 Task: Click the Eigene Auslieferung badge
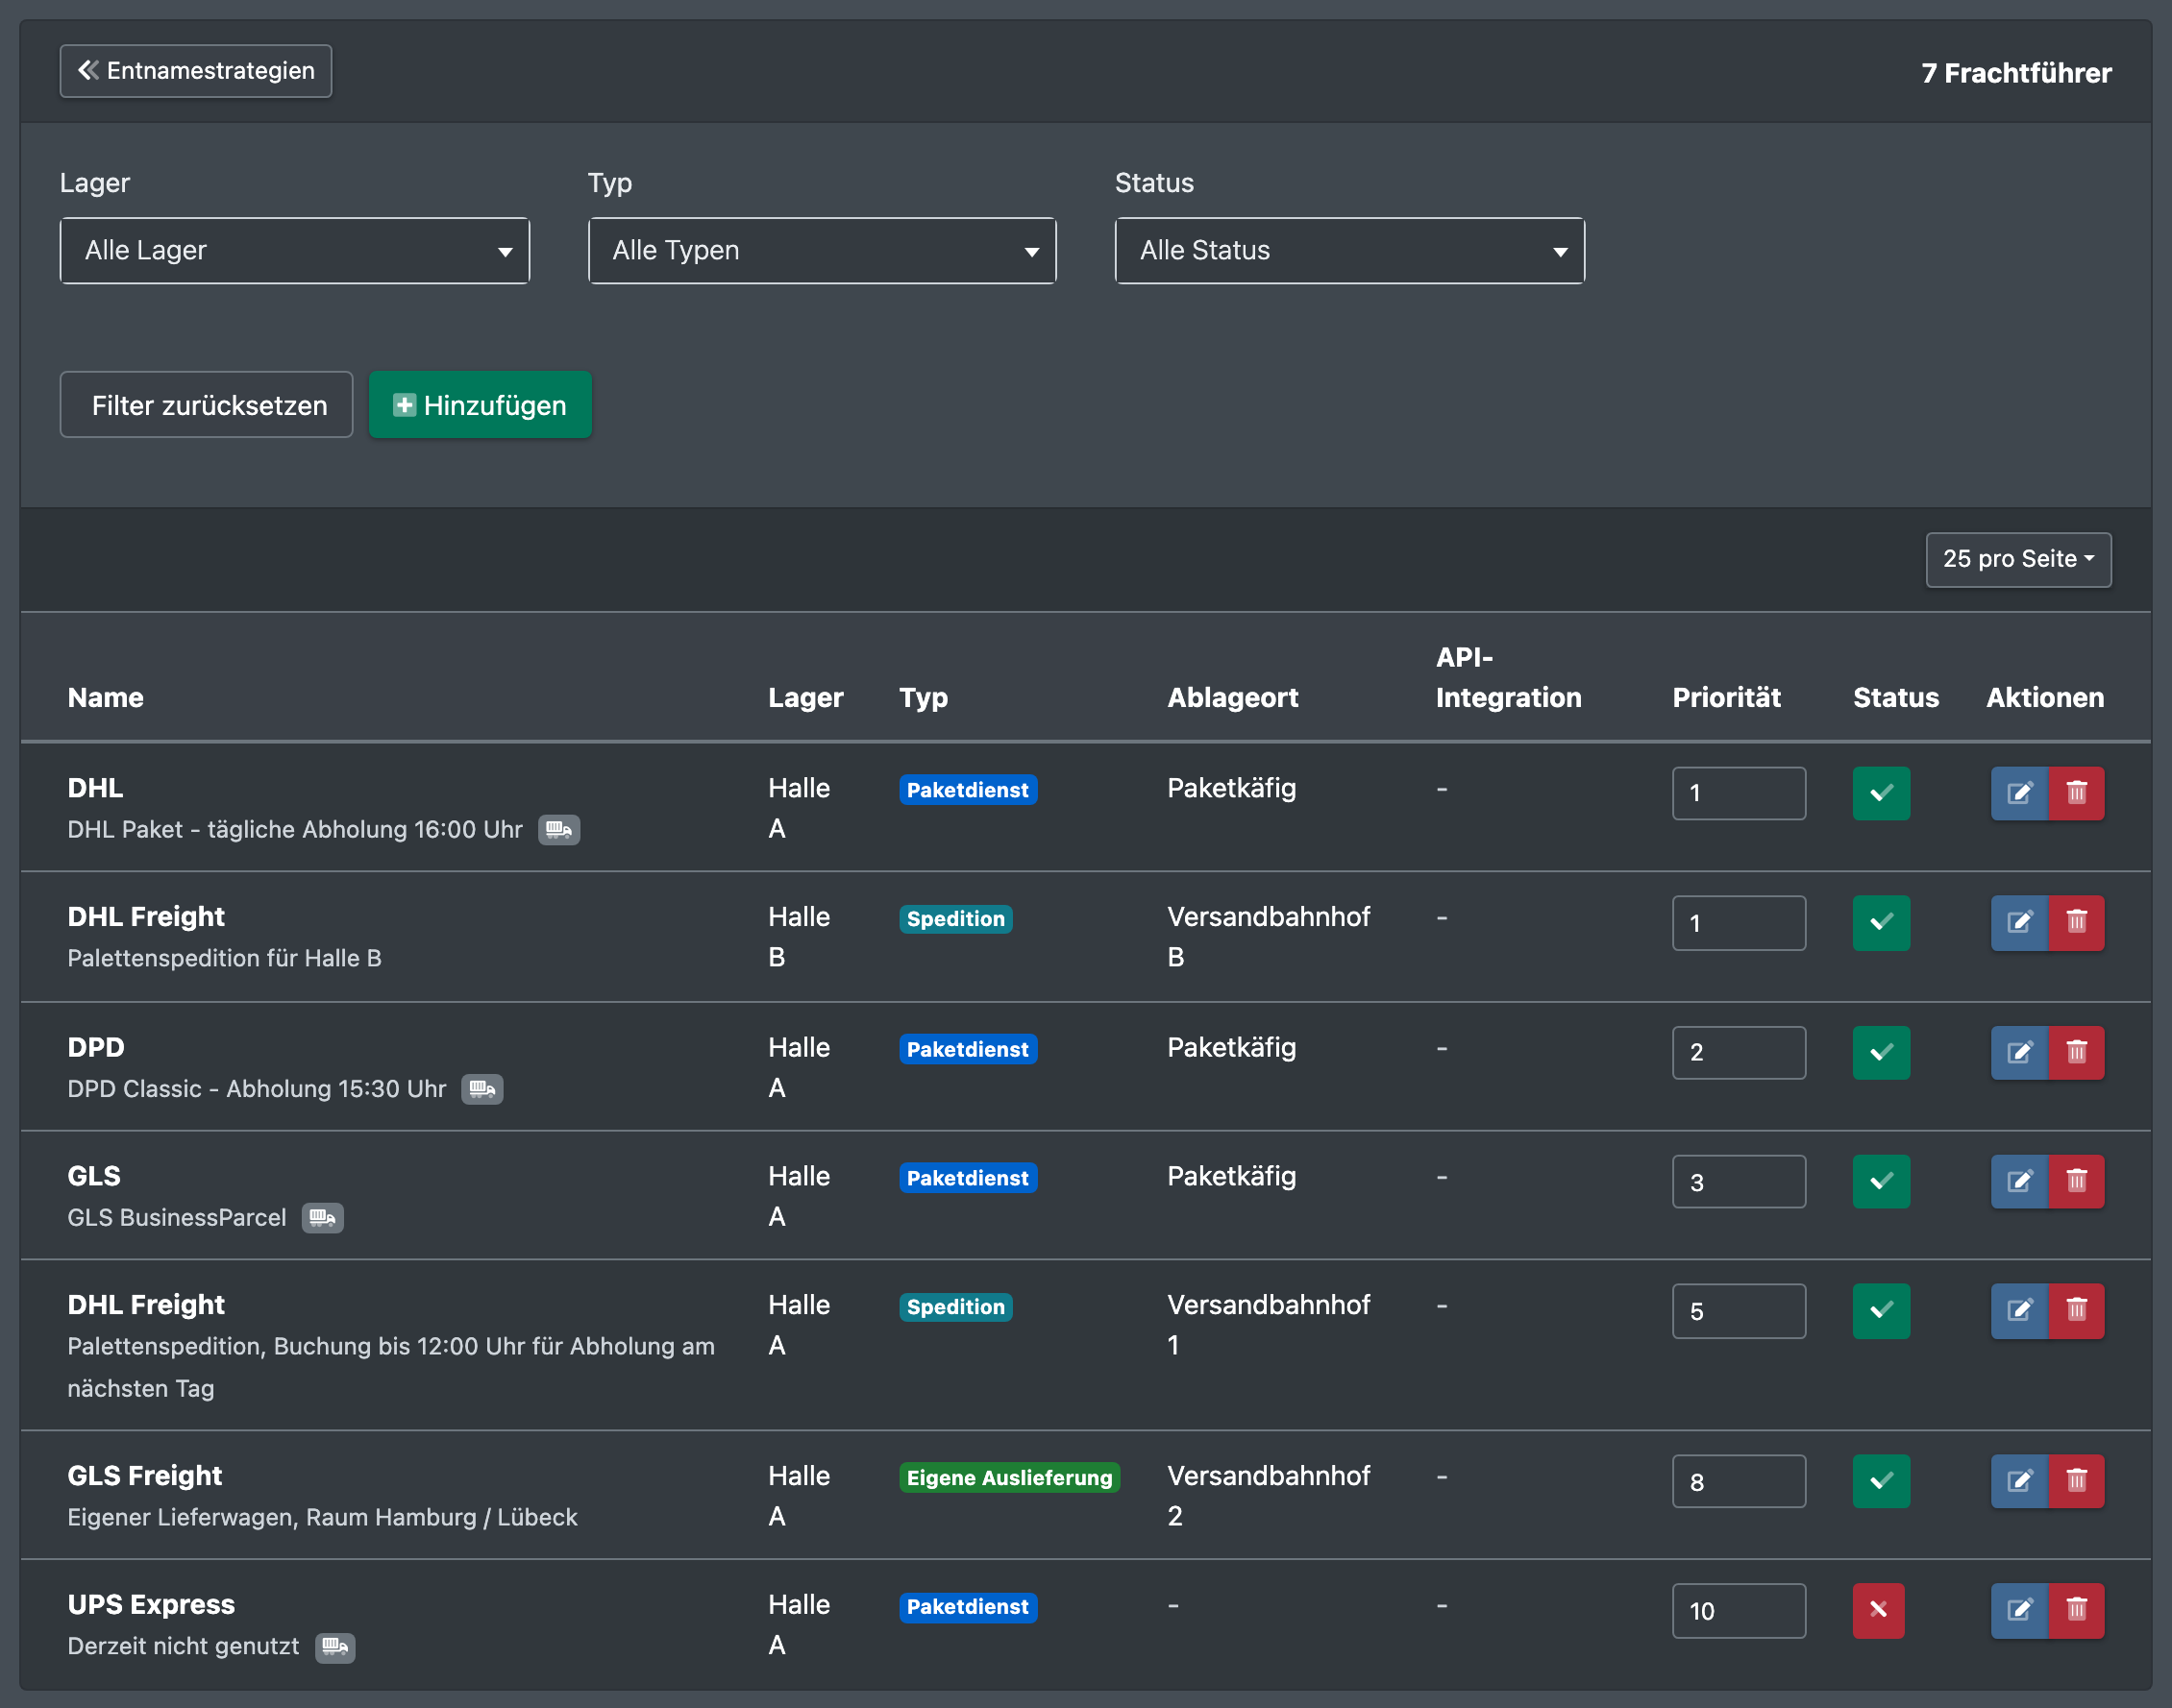tap(1009, 1478)
